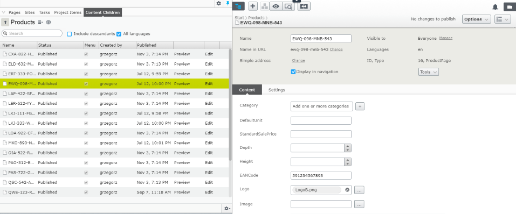Switch to the Pages tab
This screenshot has width=516, height=214.
click(x=15, y=12)
